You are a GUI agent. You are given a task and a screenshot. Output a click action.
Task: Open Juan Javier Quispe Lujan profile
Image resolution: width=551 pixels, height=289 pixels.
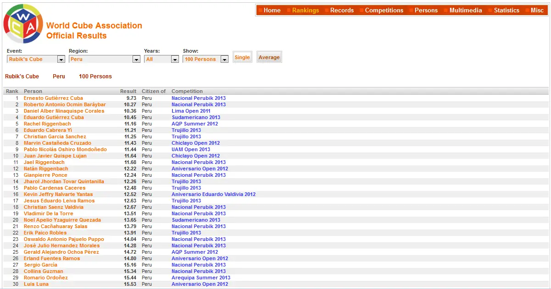(x=55, y=156)
